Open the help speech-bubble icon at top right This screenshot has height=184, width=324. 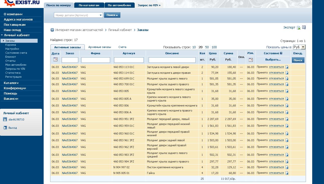tap(304, 27)
